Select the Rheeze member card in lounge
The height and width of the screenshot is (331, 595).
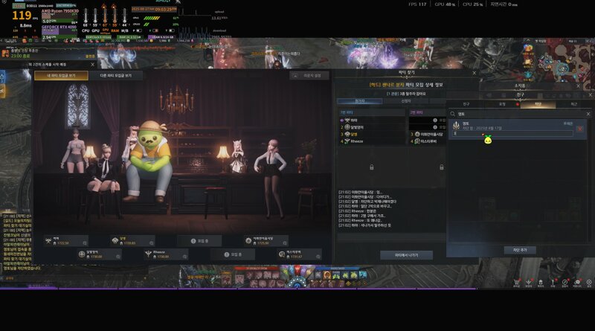(x=165, y=254)
